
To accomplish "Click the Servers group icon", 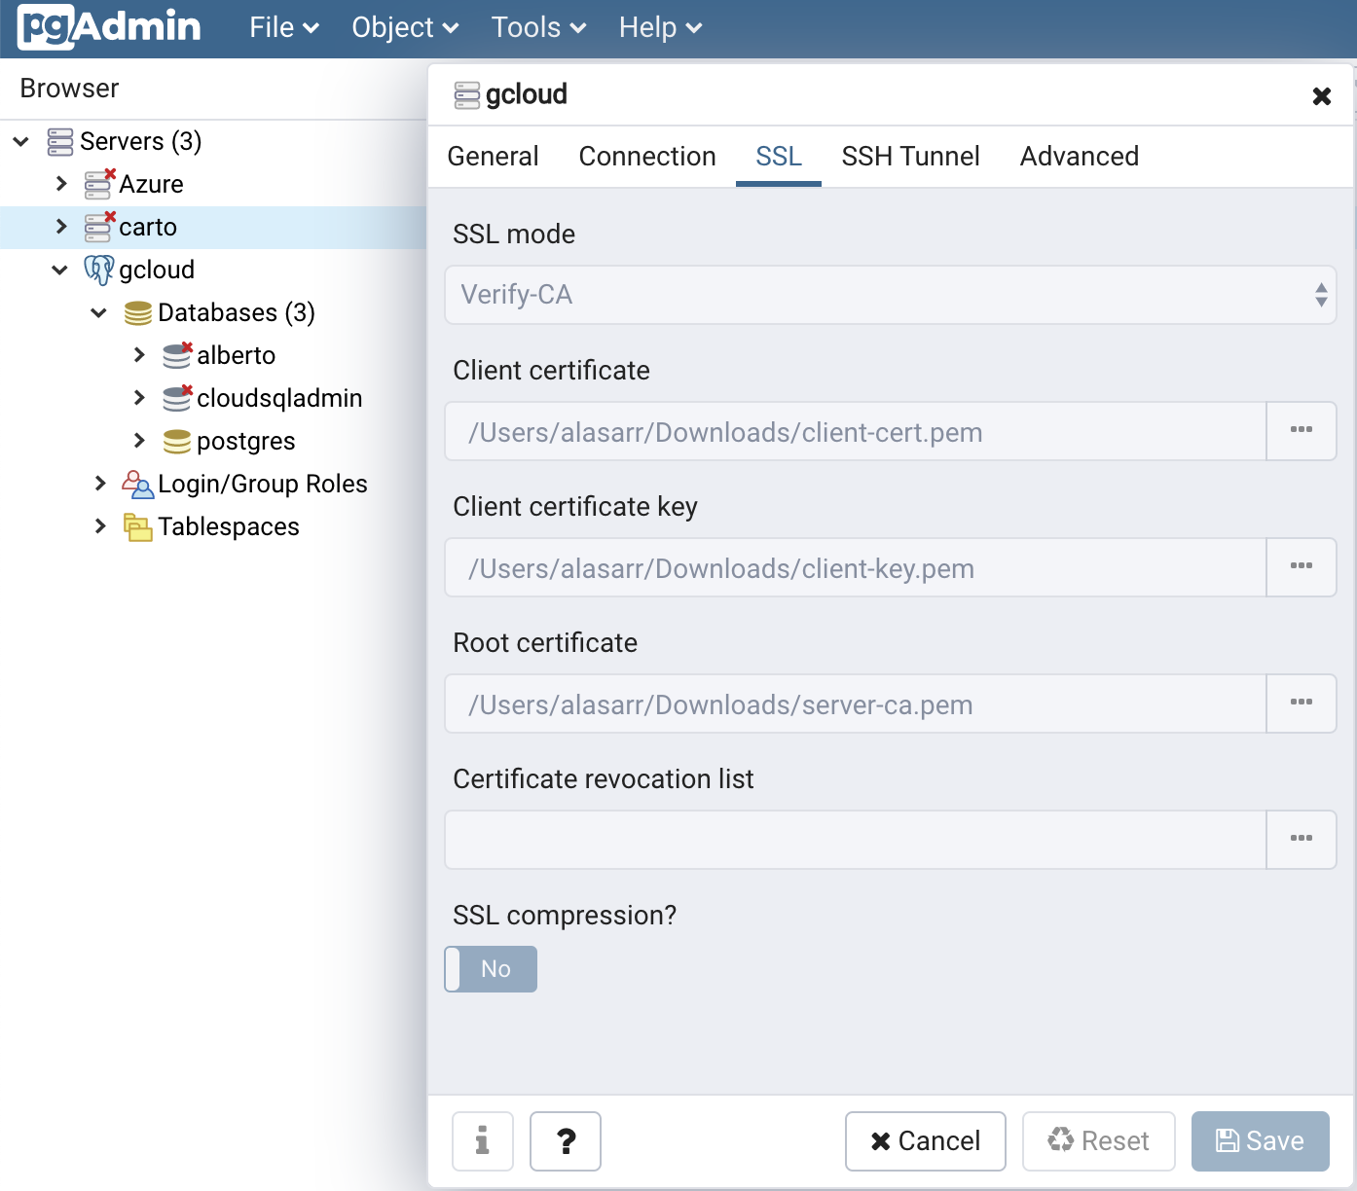I will (x=60, y=142).
